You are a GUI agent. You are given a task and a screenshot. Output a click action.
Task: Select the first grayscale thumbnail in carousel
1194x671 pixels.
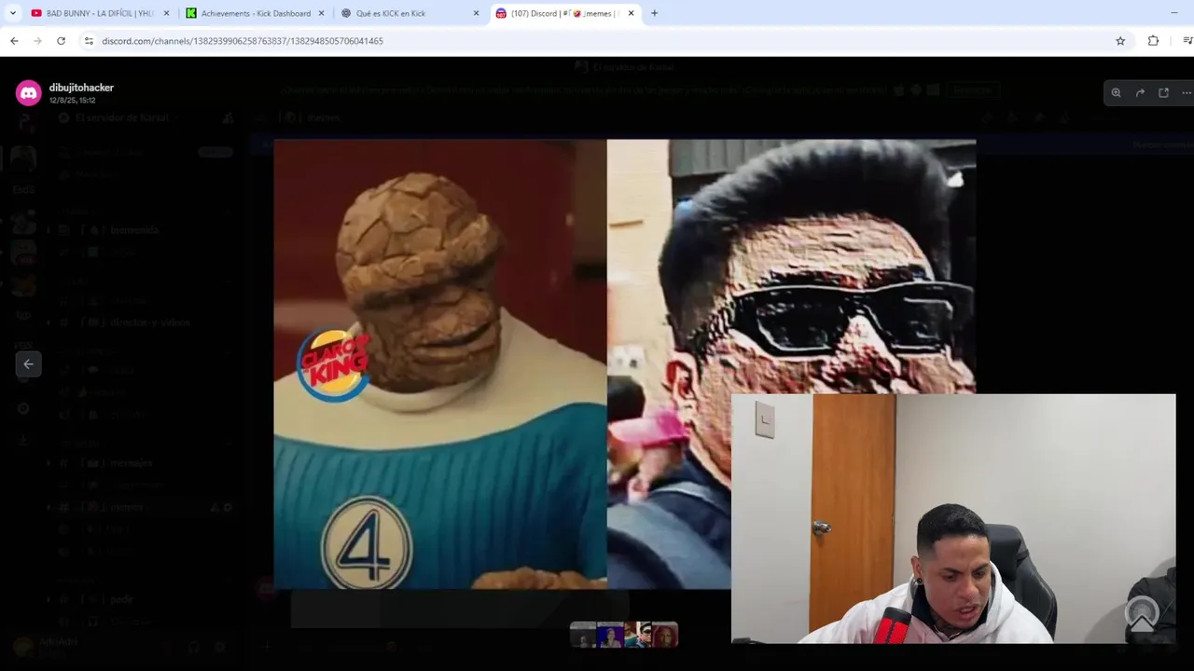(x=583, y=635)
